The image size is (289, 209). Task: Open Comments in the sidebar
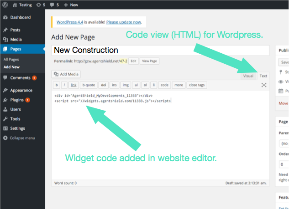20,78
